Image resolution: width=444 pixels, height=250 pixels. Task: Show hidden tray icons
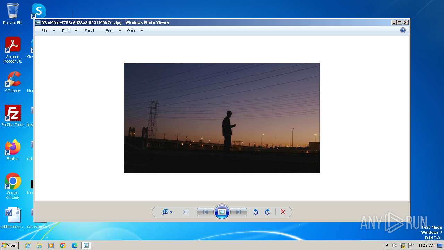[387, 245]
